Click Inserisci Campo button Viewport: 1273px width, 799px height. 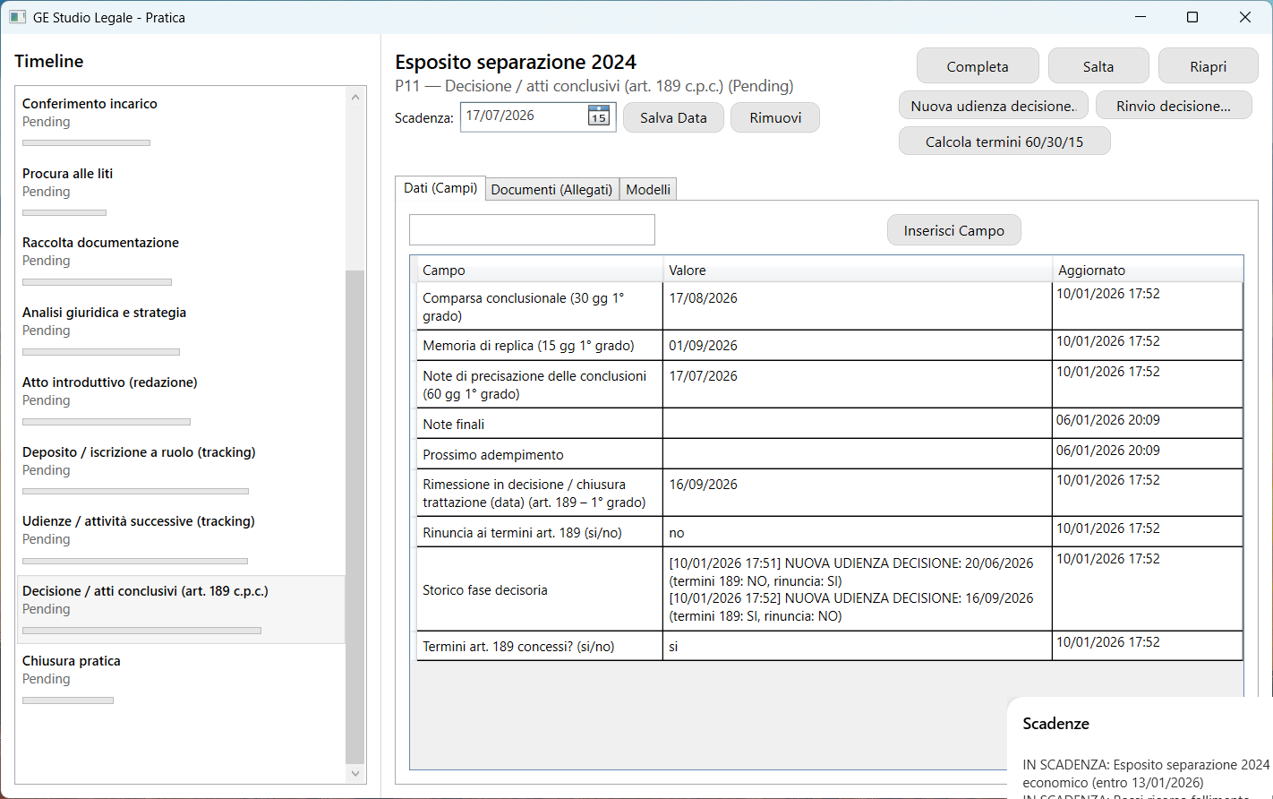click(953, 230)
